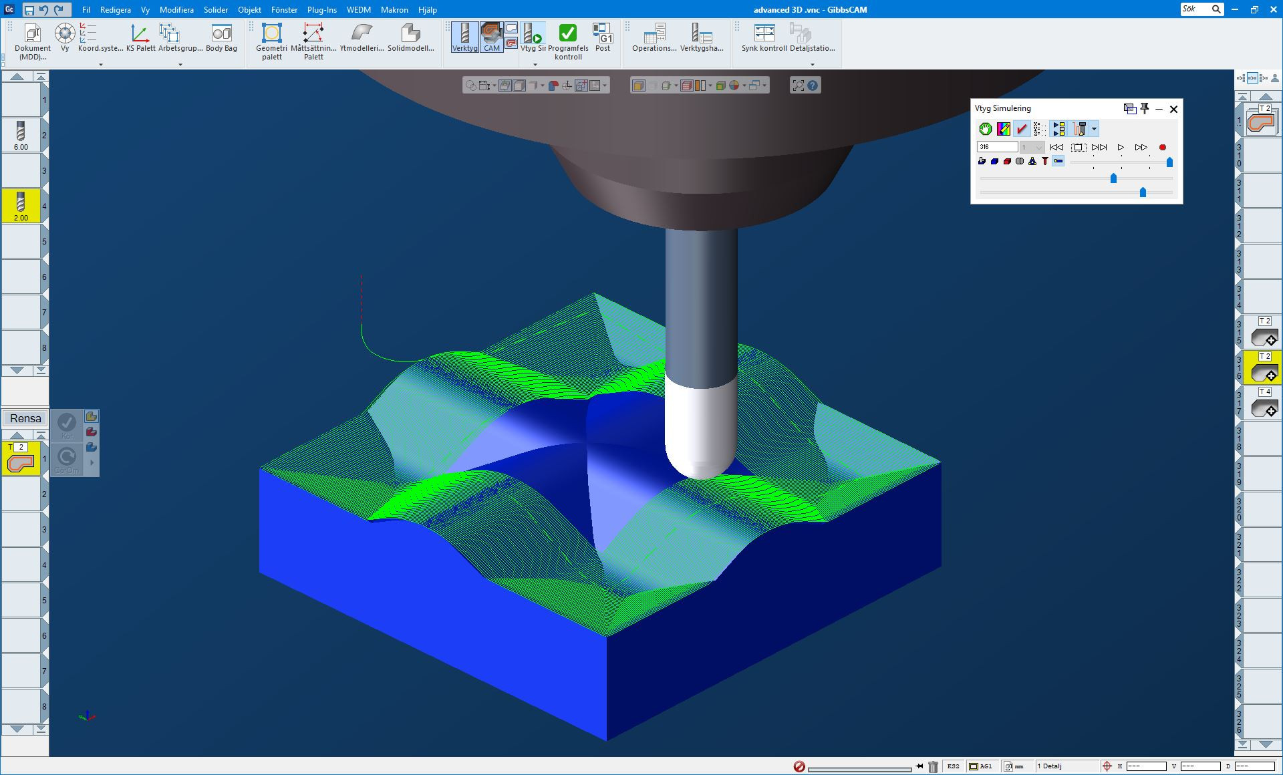Toggle XYZ position display

click(1039, 129)
